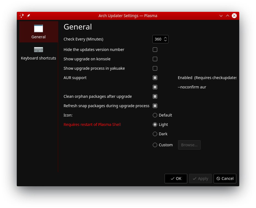Click the 'Check Every (Minutes)' label

point(83,39)
